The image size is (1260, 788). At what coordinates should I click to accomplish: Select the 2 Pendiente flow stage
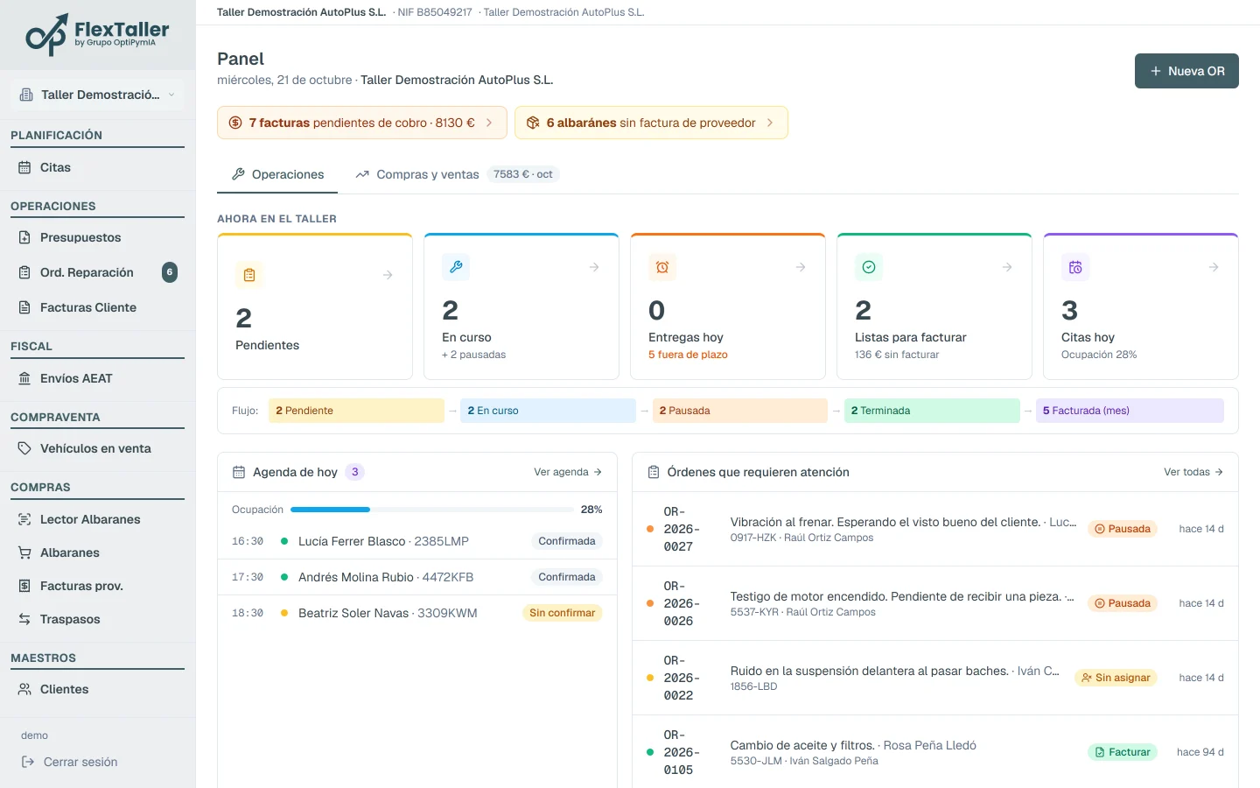356,411
